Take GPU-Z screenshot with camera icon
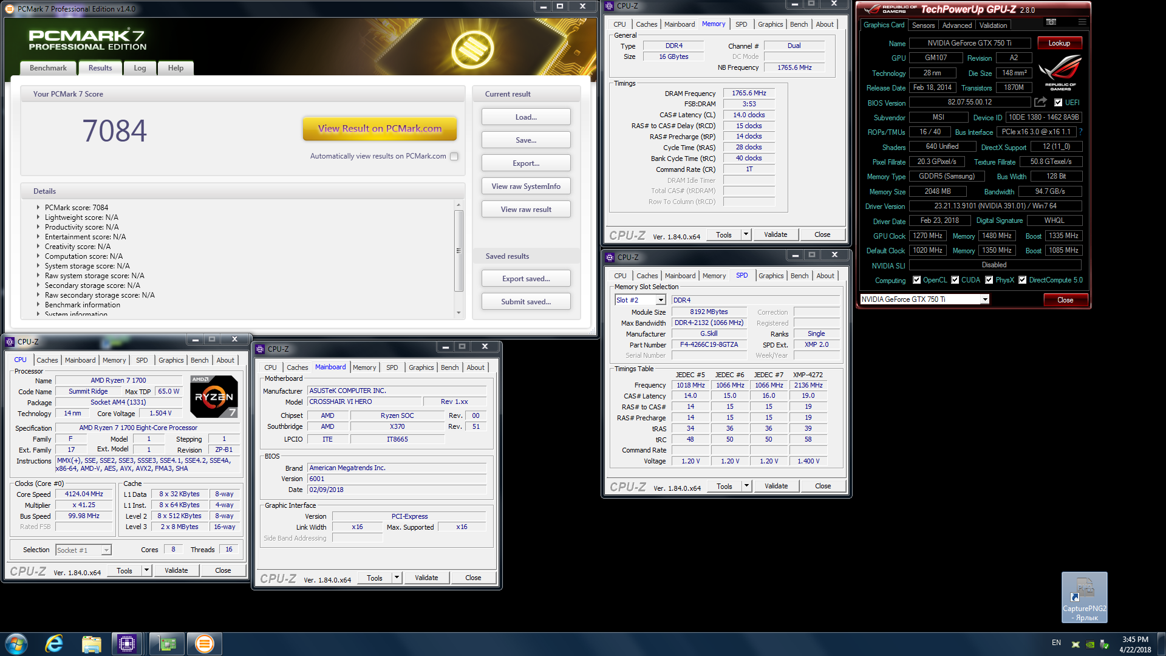The height and width of the screenshot is (656, 1166). point(1051,22)
